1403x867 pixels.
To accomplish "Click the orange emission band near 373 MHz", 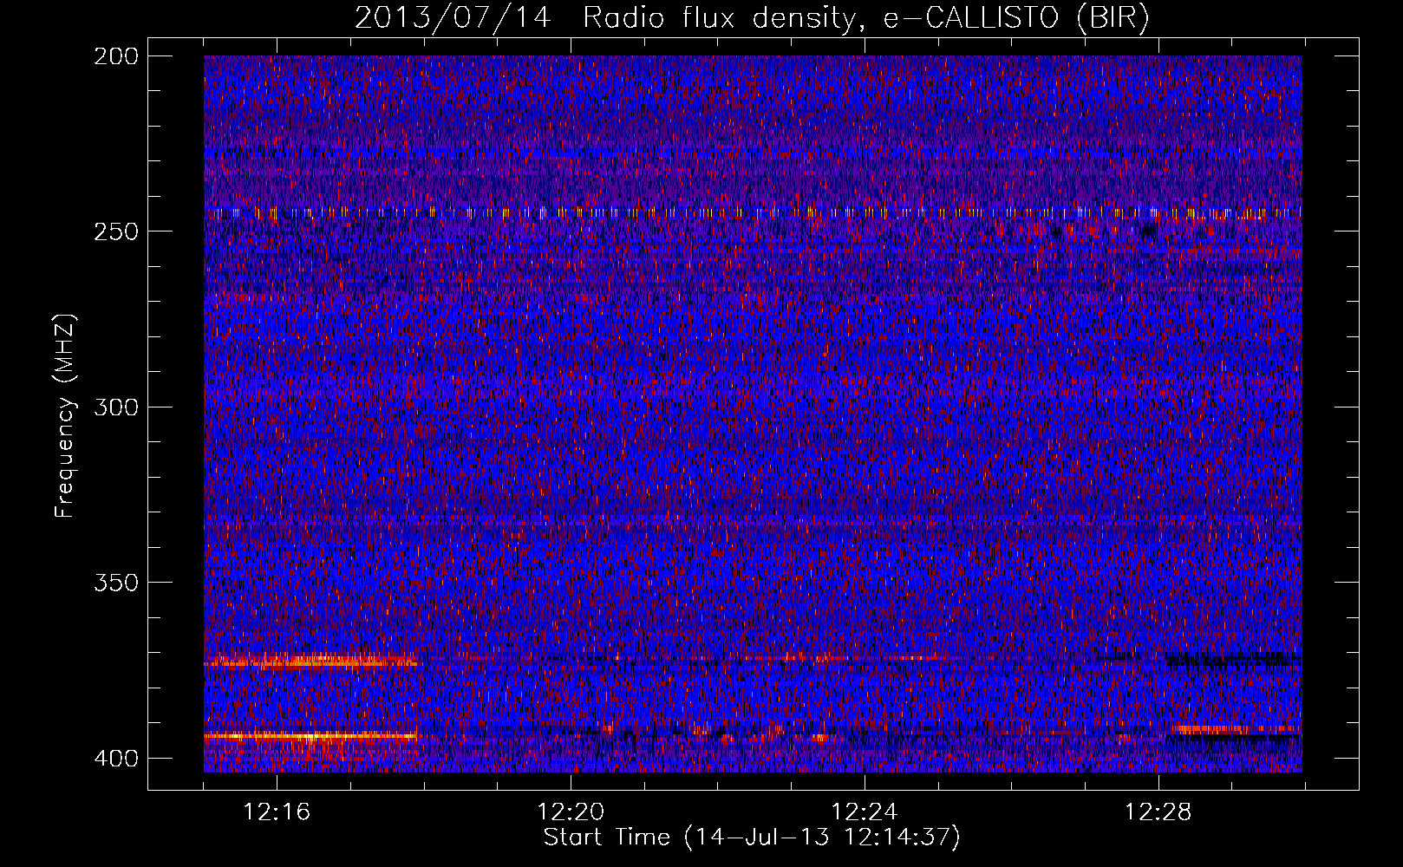I will (310, 662).
